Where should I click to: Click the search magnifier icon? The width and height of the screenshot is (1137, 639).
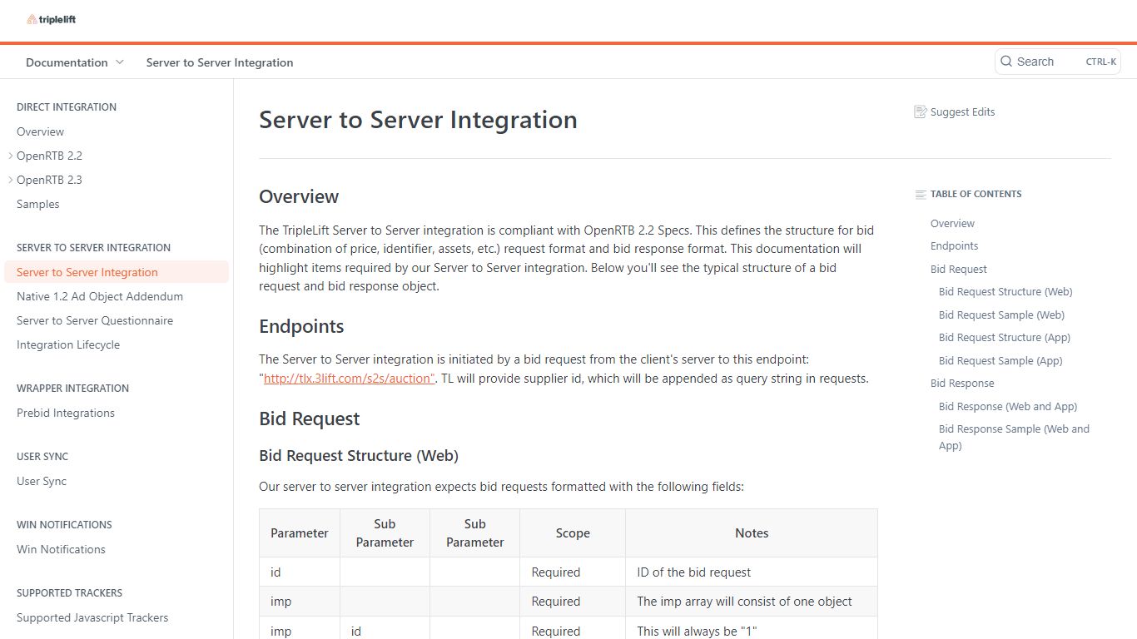pos(1006,62)
